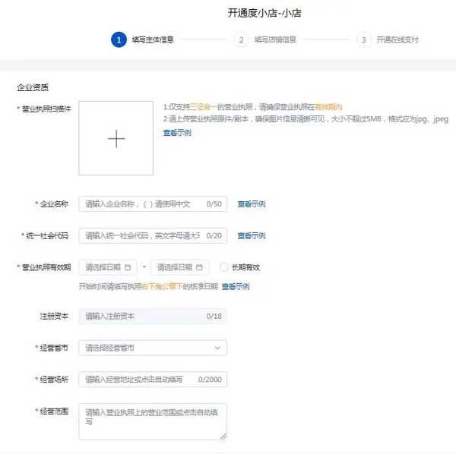Image resolution: width=456 pixels, height=454 pixels.
Task: Enable the 长期有效 checkbox
Action: point(223,267)
